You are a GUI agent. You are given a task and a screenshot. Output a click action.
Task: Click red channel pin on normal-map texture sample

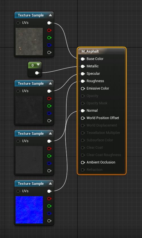coord(49,199)
